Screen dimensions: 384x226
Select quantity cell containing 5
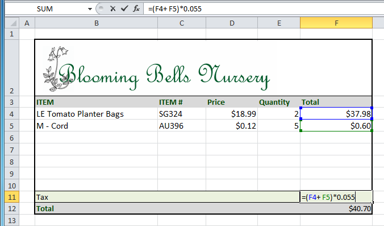tap(279, 126)
